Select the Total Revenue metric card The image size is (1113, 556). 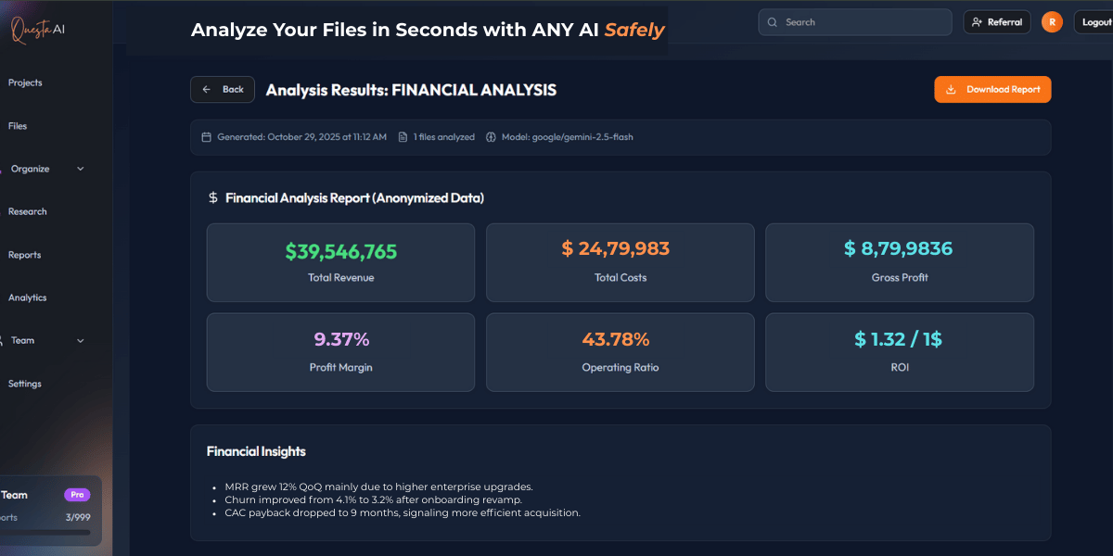[340, 262]
